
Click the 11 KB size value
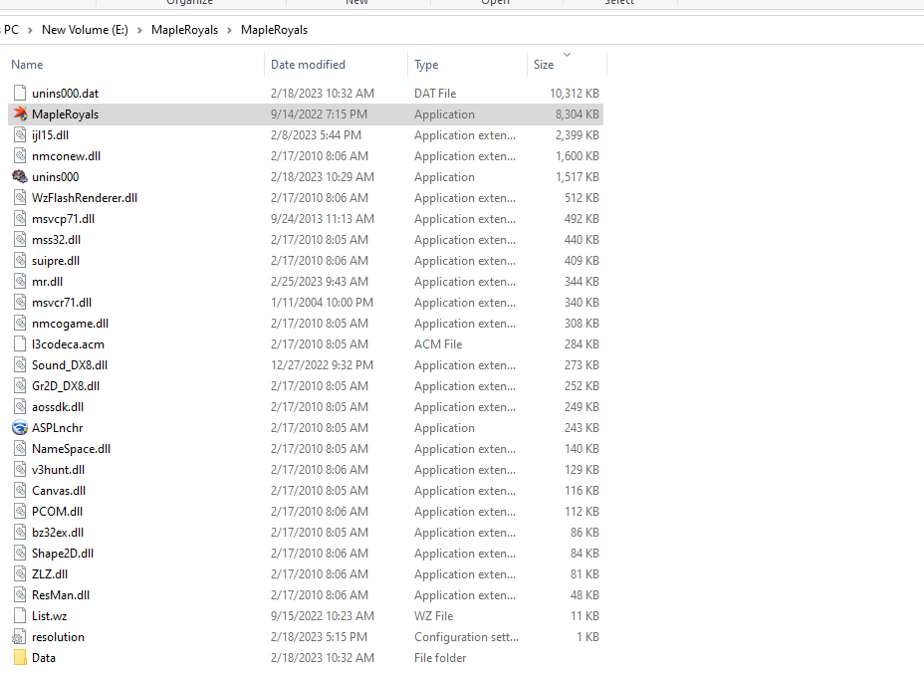[584, 616]
